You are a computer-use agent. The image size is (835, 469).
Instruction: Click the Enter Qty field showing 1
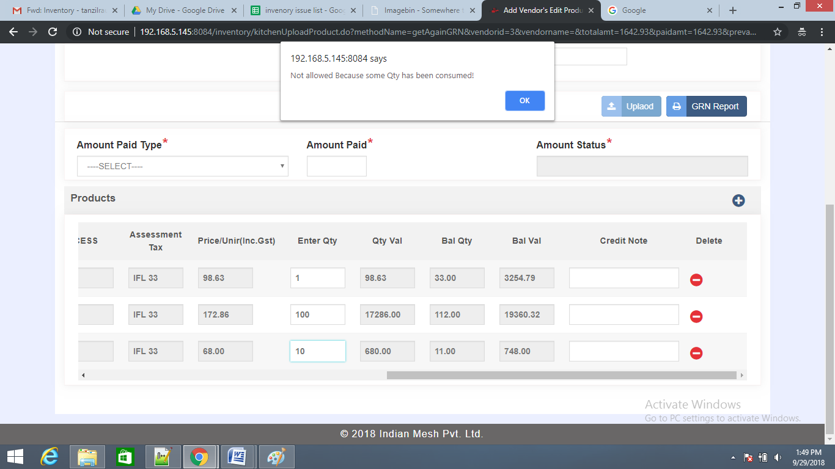point(318,278)
